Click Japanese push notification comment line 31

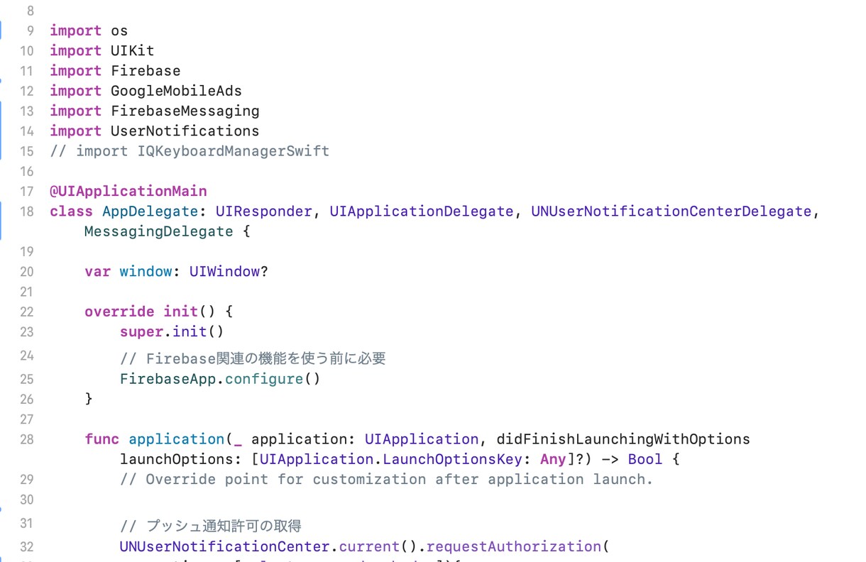tap(211, 526)
